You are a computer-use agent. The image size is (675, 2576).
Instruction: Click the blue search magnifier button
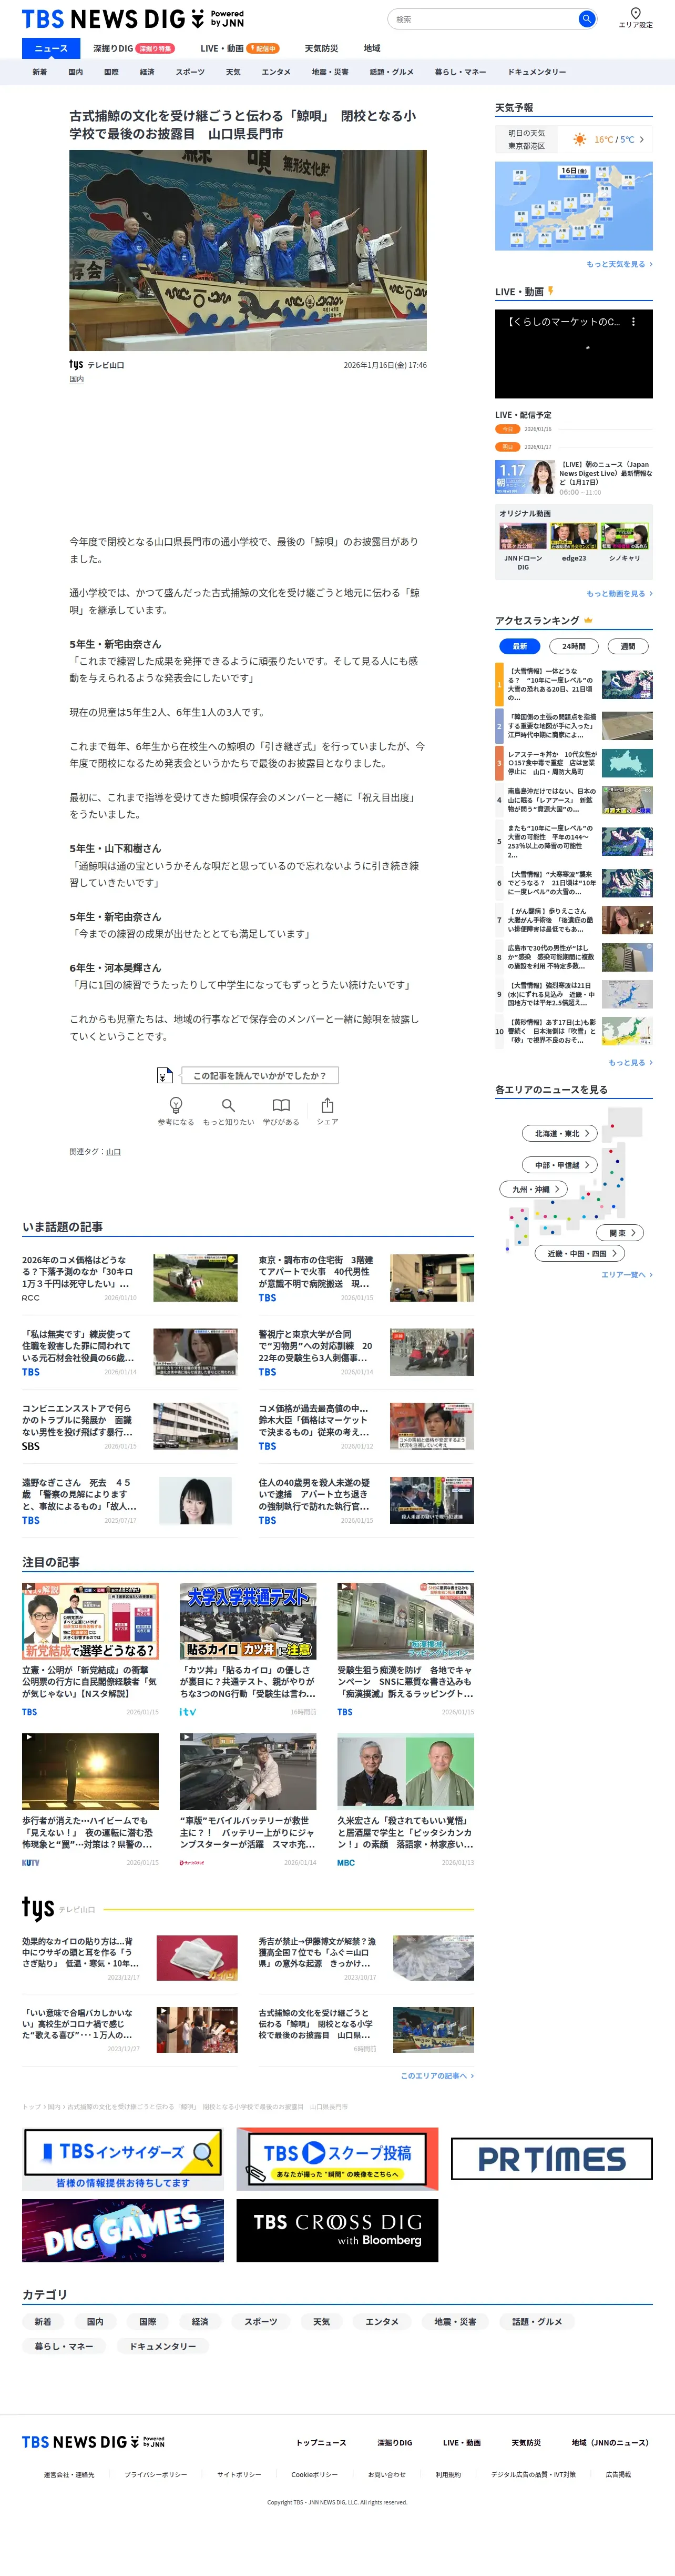pos(587,19)
